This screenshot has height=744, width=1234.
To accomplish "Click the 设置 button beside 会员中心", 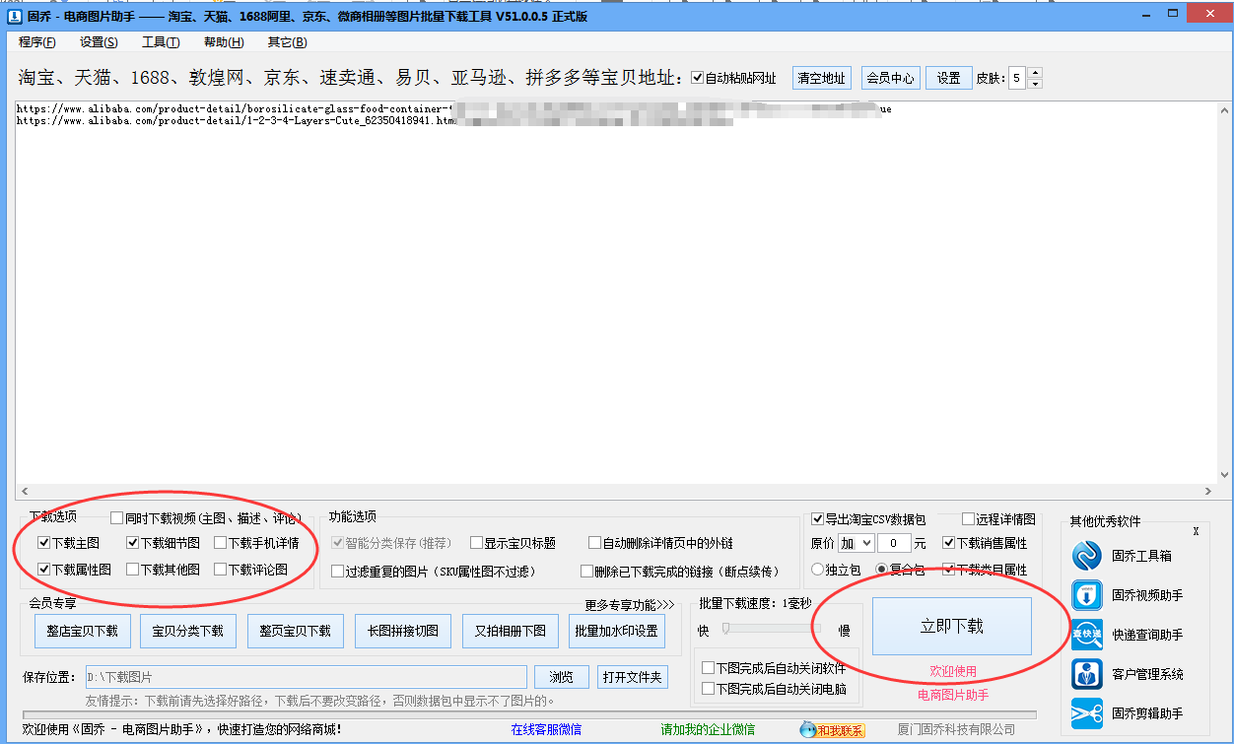I will pyautogui.click(x=949, y=78).
